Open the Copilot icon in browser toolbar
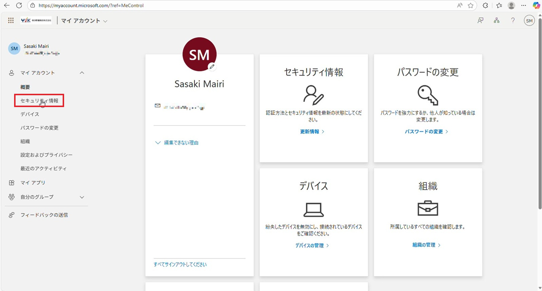 coord(536,5)
